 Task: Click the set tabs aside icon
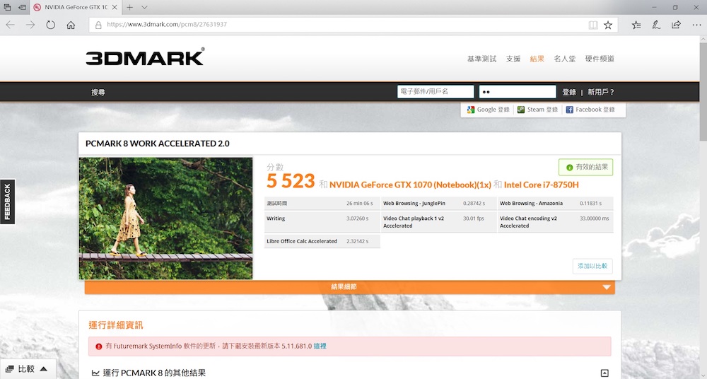pos(22,7)
